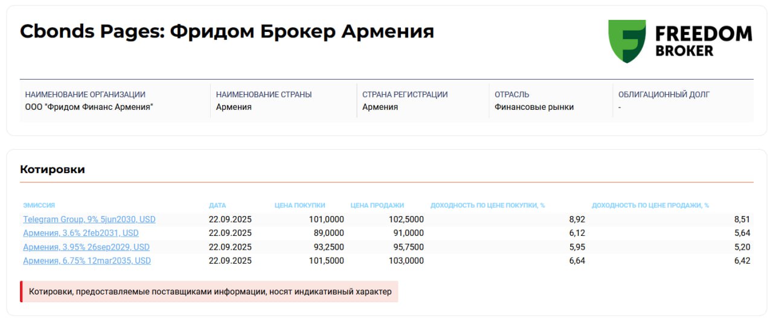The image size is (773, 318).
Task: Click the Котировки section heading
Action: click(x=53, y=170)
